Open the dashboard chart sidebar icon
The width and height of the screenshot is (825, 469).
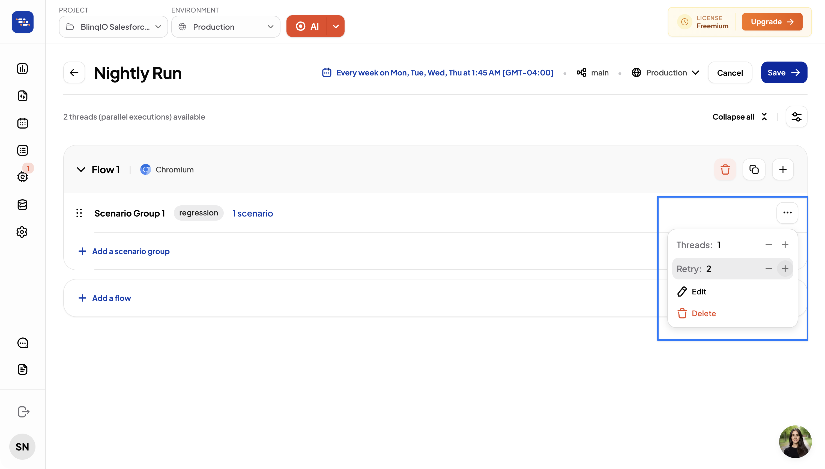pyautogui.click(x=22, y=69)
